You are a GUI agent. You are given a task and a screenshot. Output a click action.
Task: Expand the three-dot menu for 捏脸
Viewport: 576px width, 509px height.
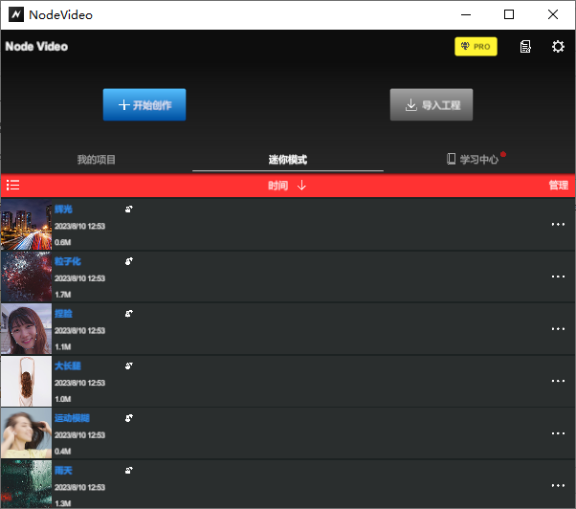point(558,329)
